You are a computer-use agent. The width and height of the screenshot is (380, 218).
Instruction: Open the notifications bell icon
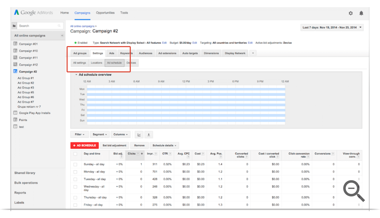[x=361, y=13]
